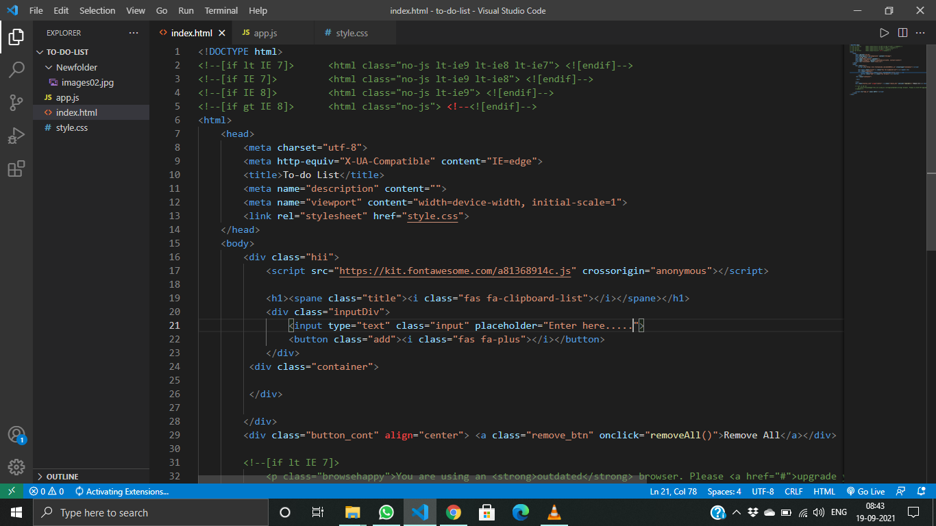Split the editor to the right

pyautogui.click(x=902, y=33)
